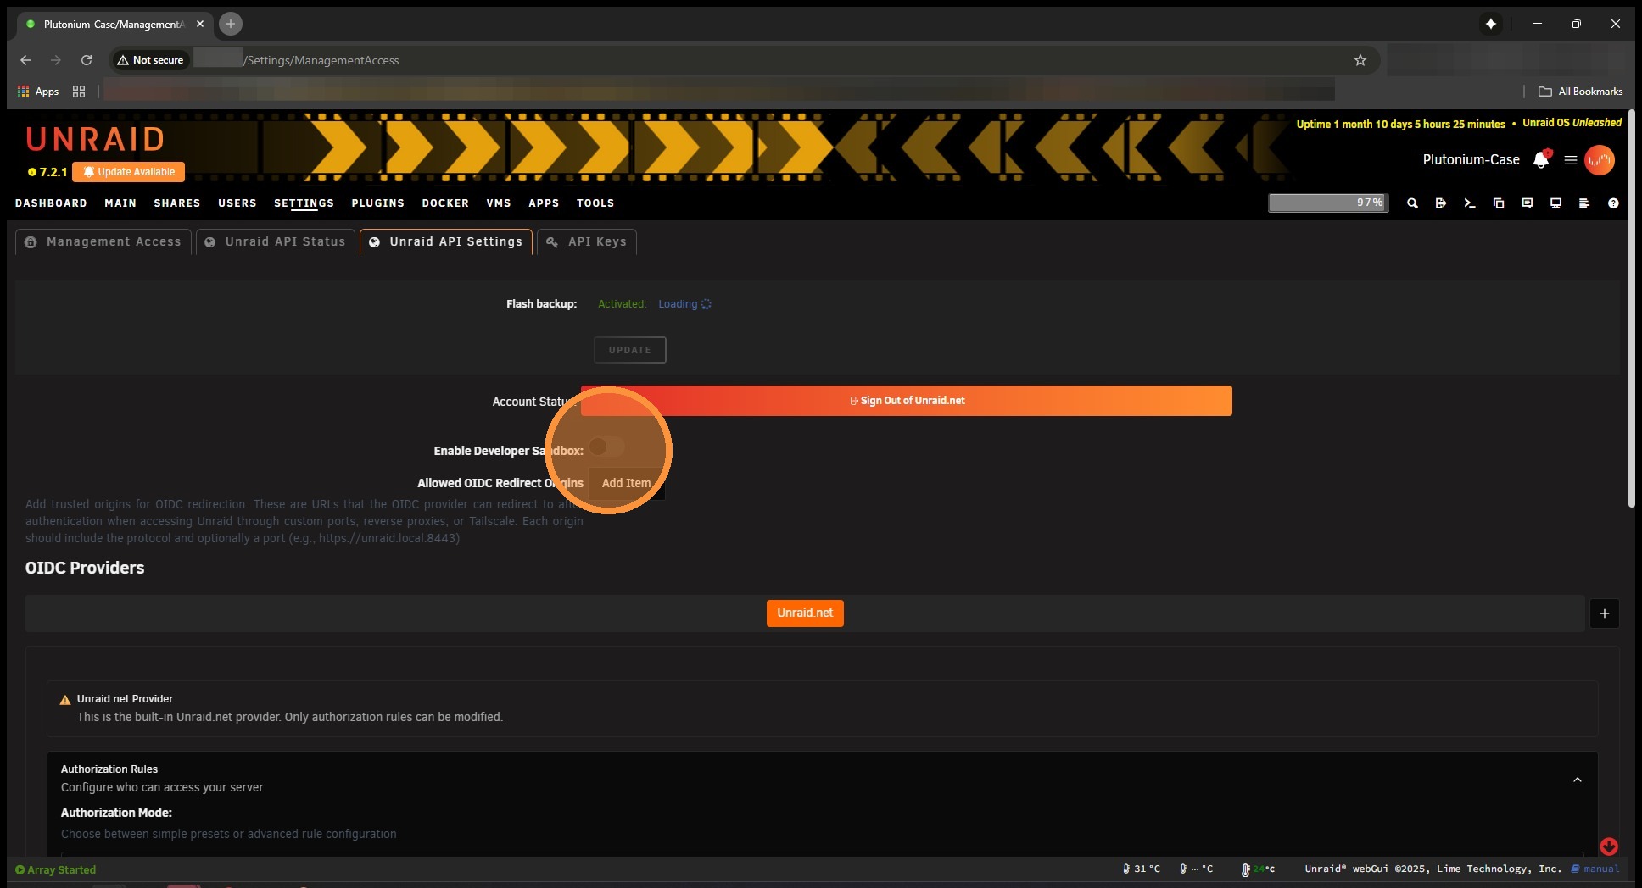Screen dimensions: 1642x888
Task: Click the Update Available badge
Action: click(129, 172)
